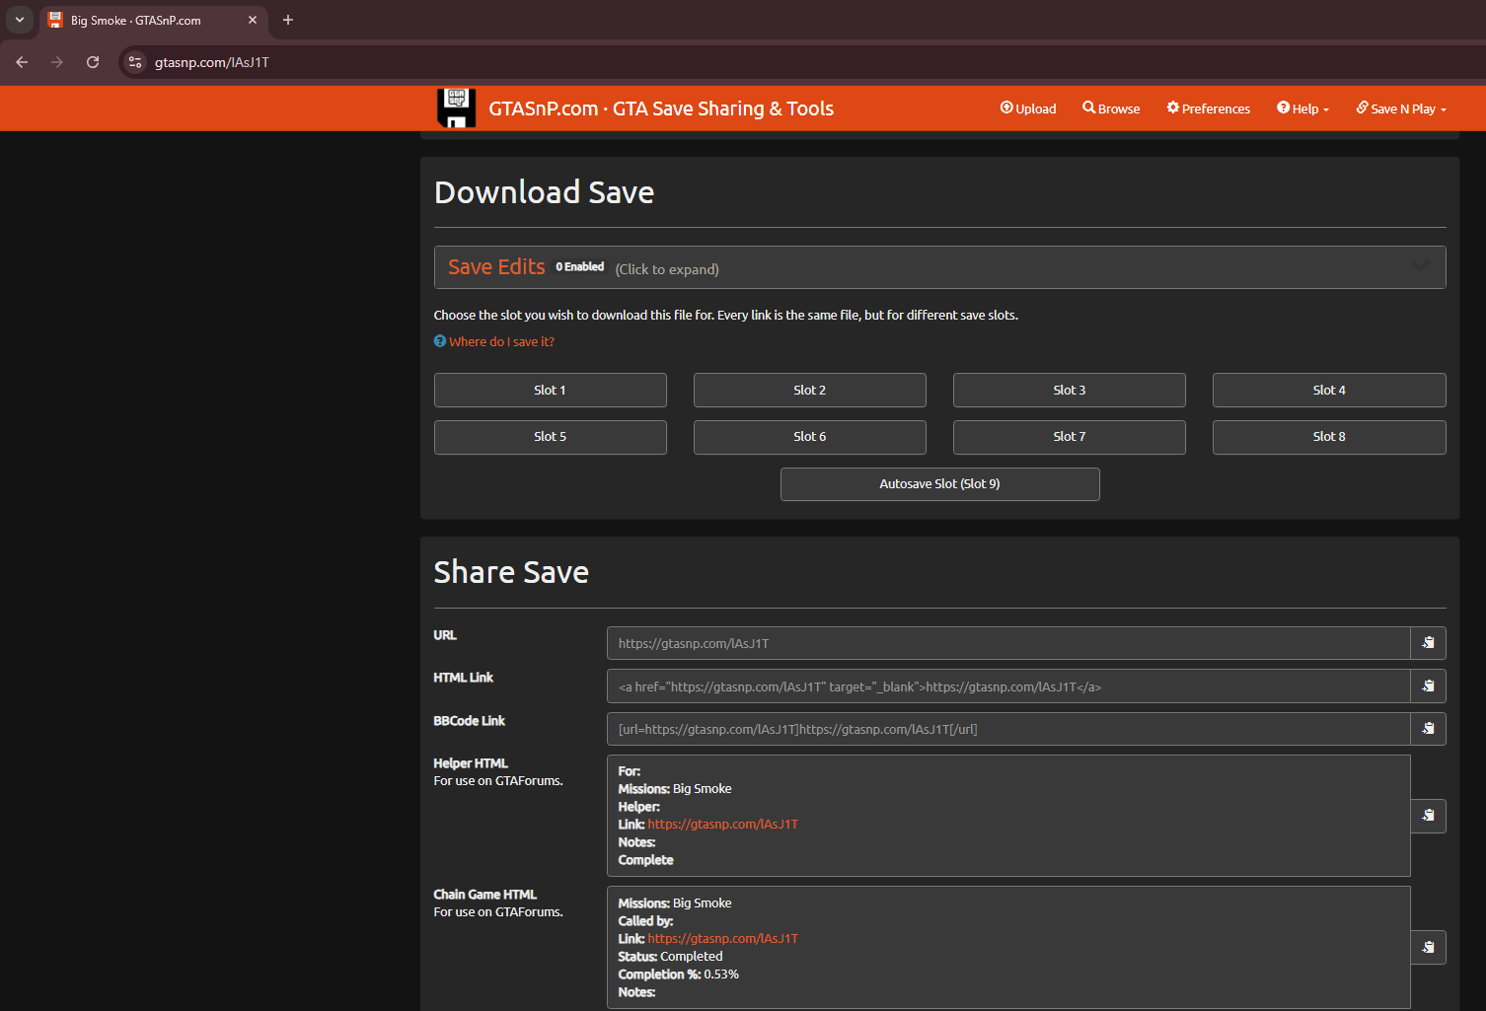Follow the Helper HTML save link
This screenshot has width=1486, height=1011.
722,825
